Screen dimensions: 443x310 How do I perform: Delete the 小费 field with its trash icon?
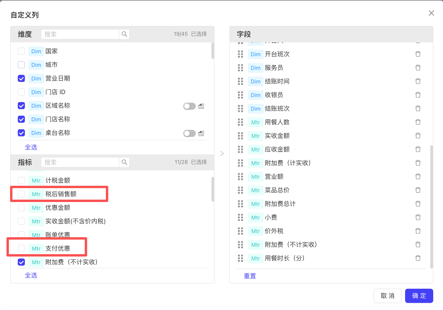point(418,217)
